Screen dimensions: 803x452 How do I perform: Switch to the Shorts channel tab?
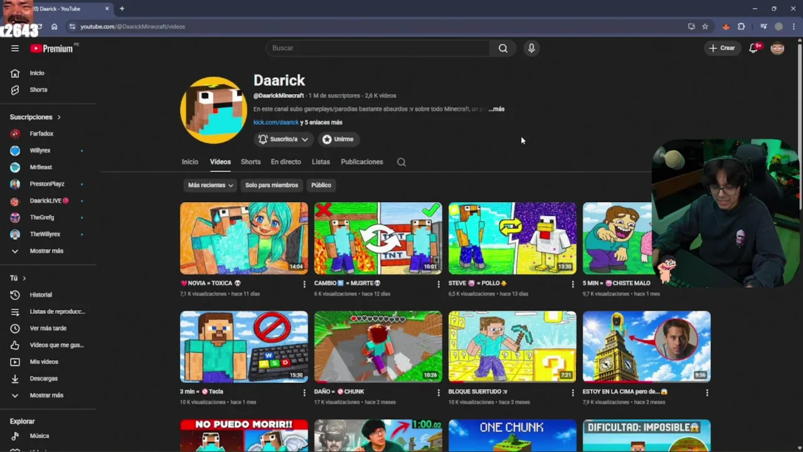250,162
